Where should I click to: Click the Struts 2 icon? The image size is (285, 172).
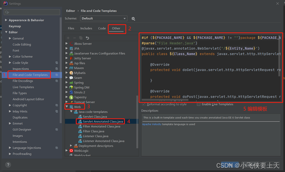click(71, 92)
